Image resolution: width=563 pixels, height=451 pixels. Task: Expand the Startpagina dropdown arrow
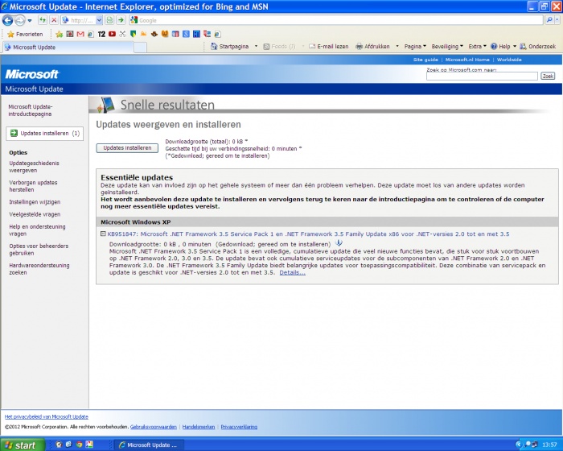tap(256, 47)
